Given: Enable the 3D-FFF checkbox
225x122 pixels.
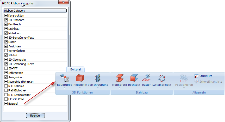Looking at the screenshot, I should (6, 68).
